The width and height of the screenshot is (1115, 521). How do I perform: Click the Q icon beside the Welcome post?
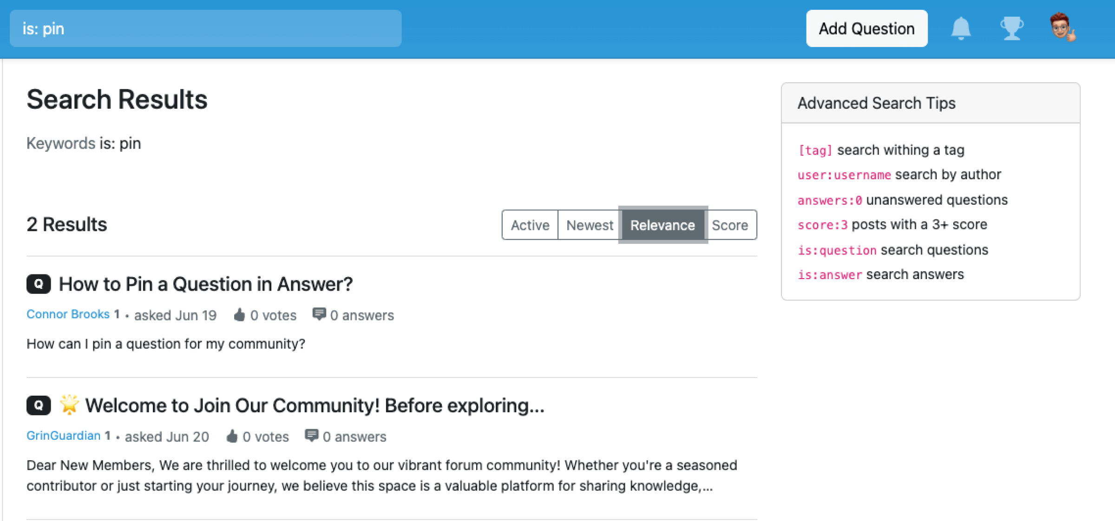(x=39, y=405)
